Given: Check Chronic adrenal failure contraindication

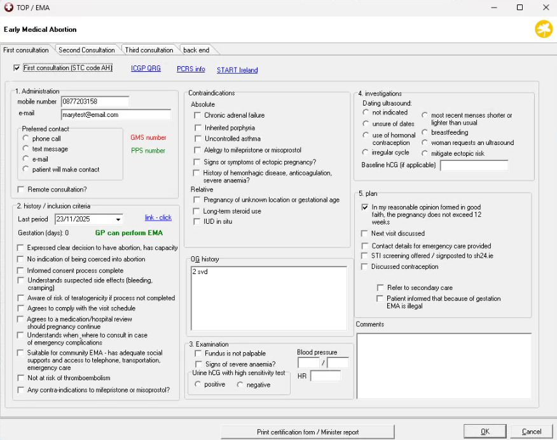Looking at the screenshot, I should 198,116.
